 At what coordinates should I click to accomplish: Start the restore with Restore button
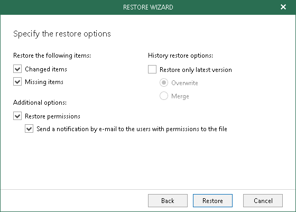(212, 200)
